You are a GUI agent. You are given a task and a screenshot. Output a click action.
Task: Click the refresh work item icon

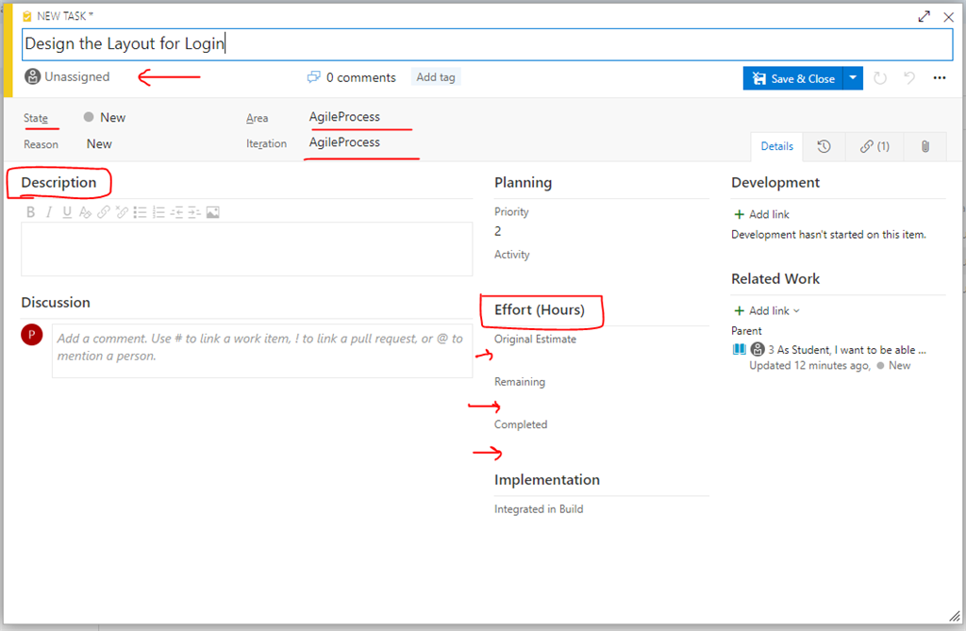point(880,78)
